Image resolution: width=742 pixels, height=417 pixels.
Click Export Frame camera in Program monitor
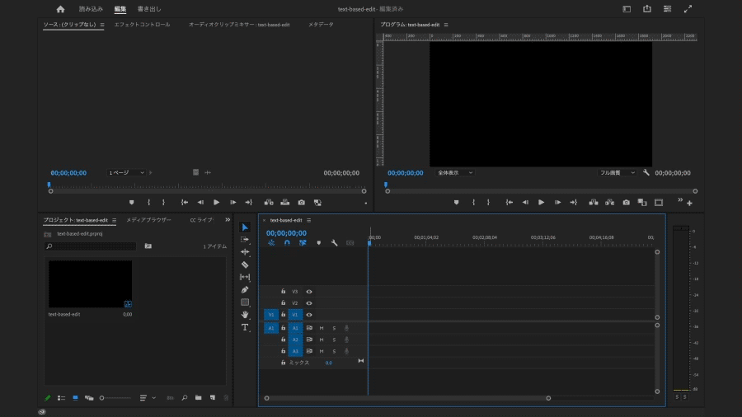(x=626, y=203)
